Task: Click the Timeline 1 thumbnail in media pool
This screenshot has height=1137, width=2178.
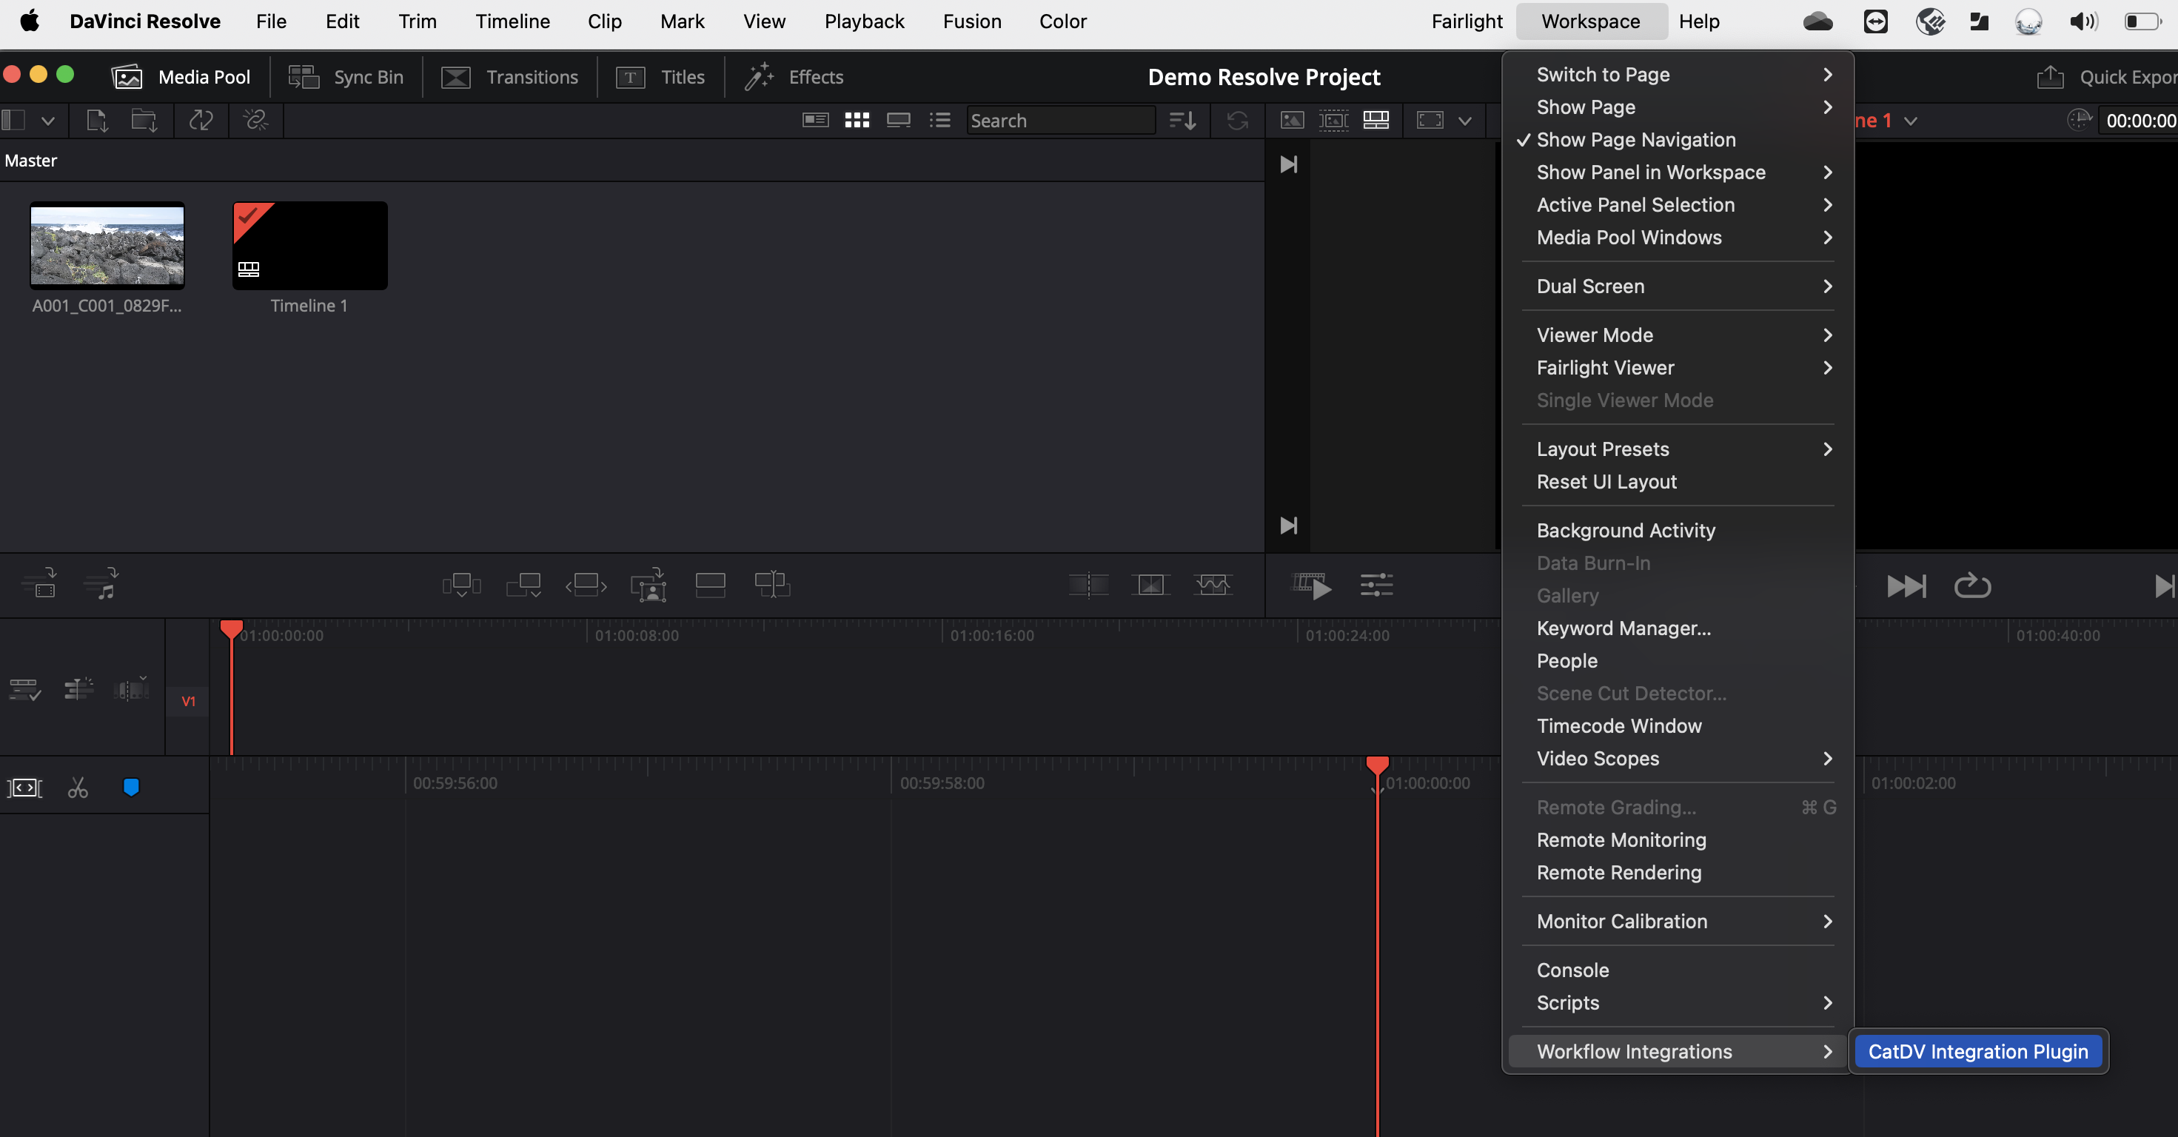Action: click(x=308, y=244)
